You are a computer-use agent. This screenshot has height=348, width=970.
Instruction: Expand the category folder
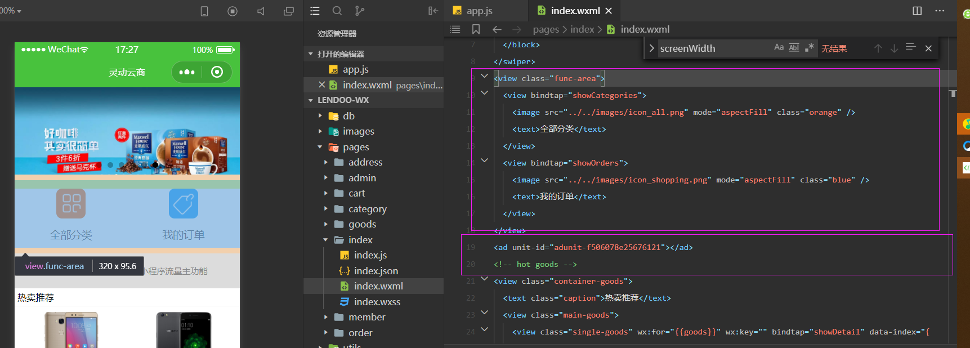326,209
